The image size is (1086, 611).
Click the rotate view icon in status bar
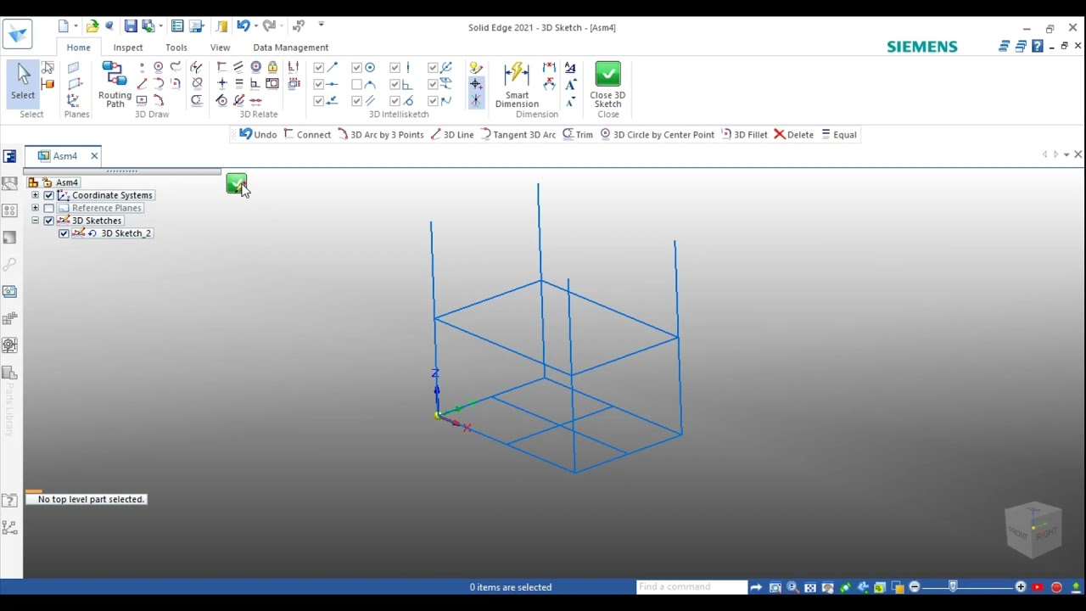click(845, 587)
